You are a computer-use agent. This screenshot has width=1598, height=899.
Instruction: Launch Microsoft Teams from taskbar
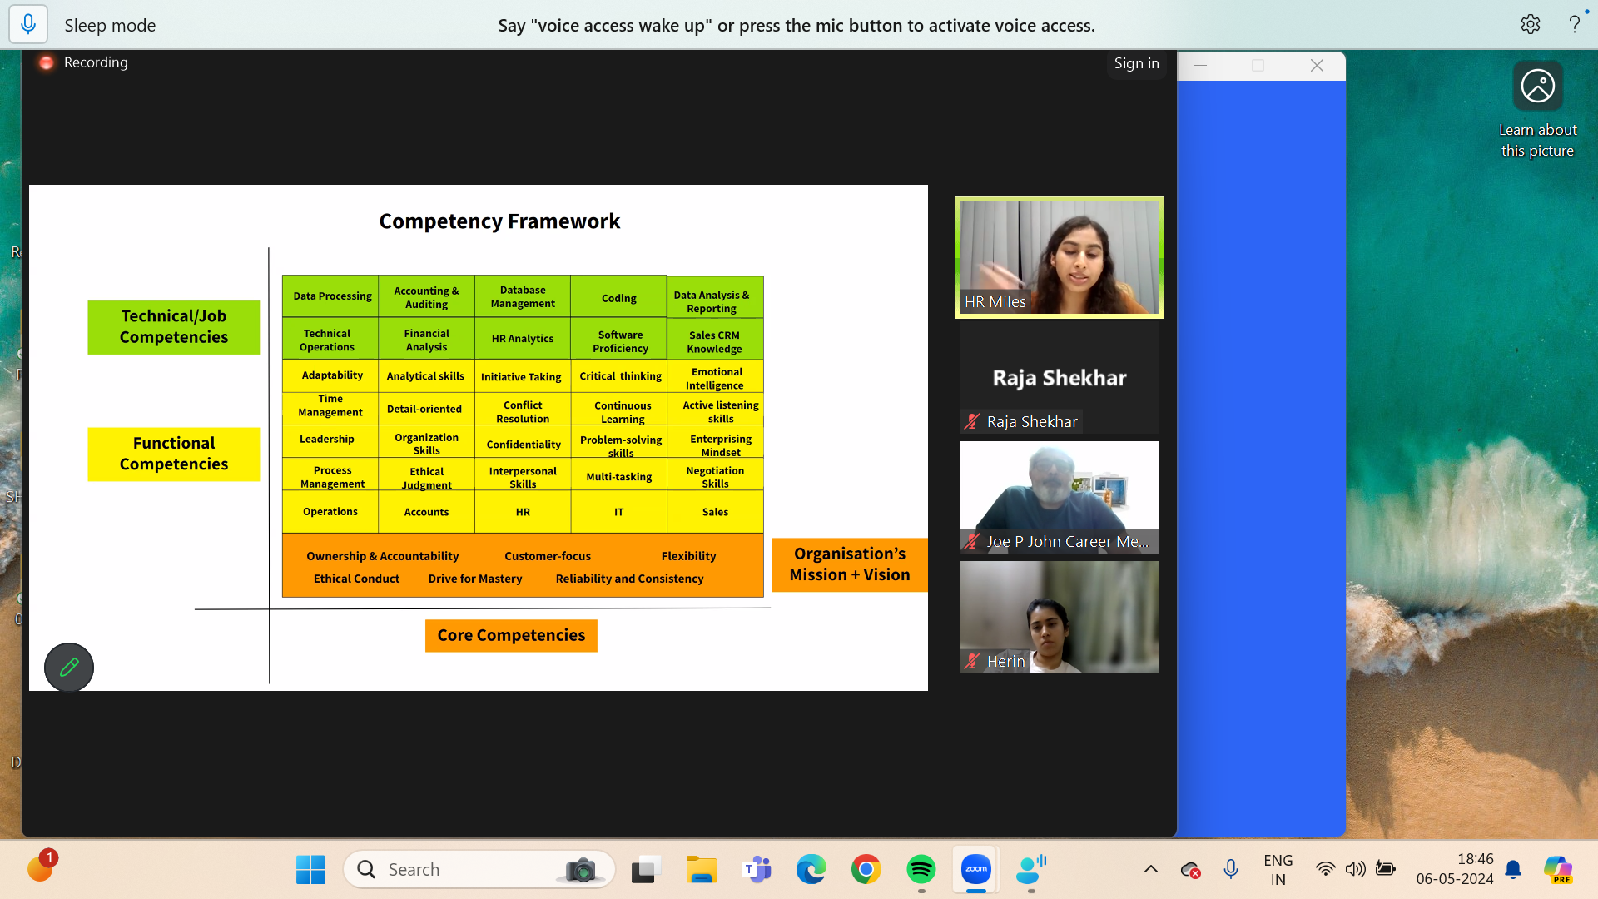point(757,870)
